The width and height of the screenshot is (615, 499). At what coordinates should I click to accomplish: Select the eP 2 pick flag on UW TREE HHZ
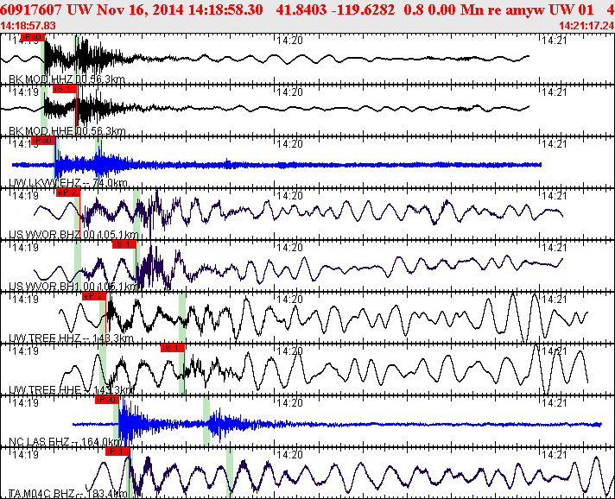click(94, 296)
